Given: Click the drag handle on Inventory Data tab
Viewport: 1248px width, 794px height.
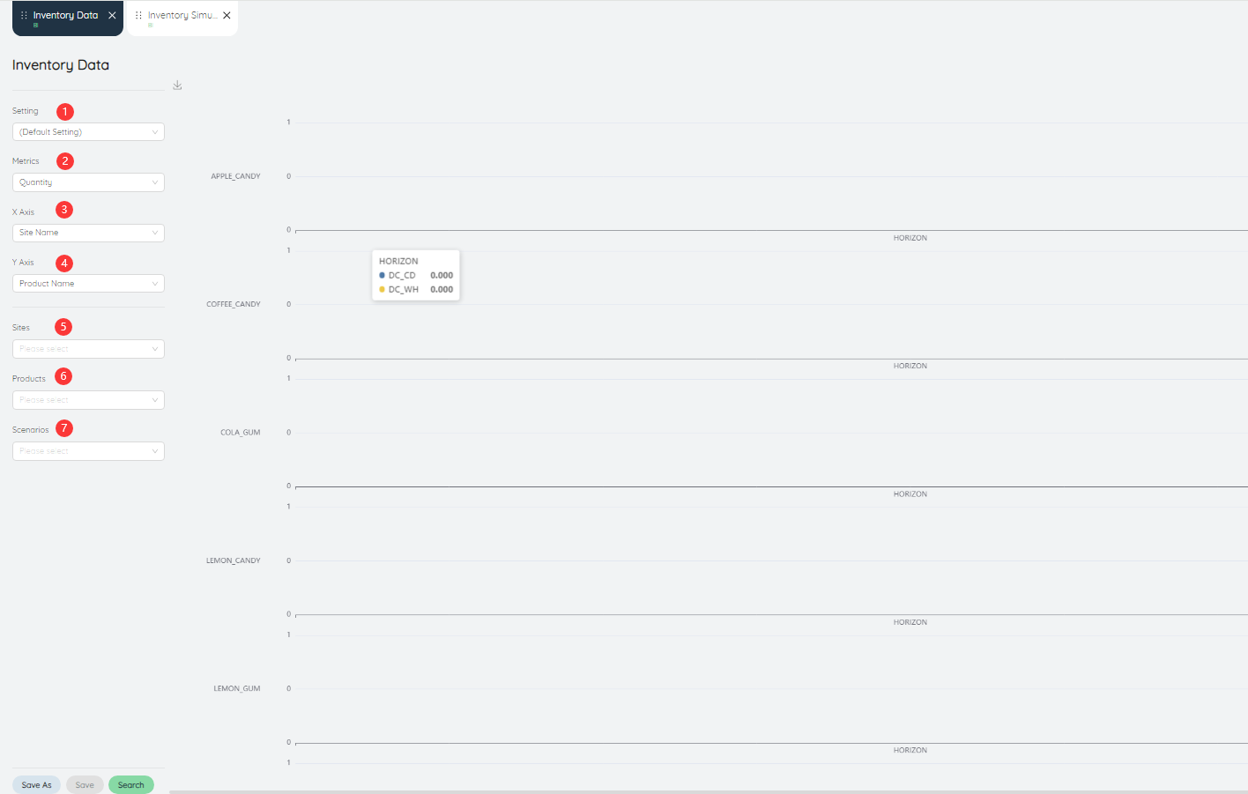Looking at the screenshot, I should point(24,15).
